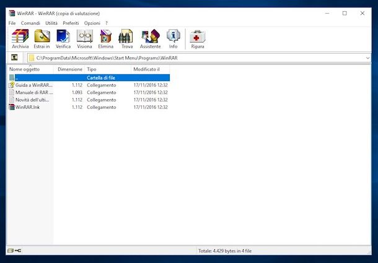Click the WinRAR.lnk books file icon
The image size is (378, 263).
point(12,107)
